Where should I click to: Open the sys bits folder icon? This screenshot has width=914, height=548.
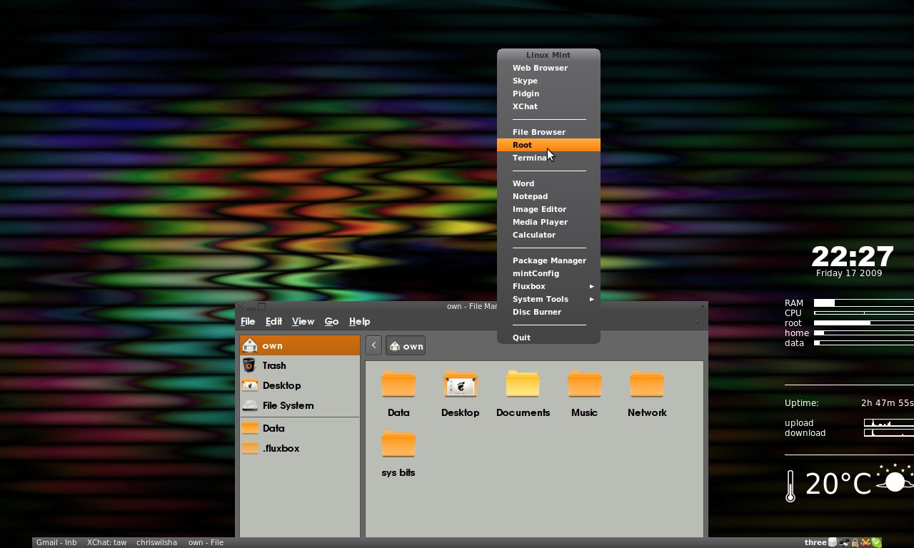pyautogui.click(x=398, y=444)
